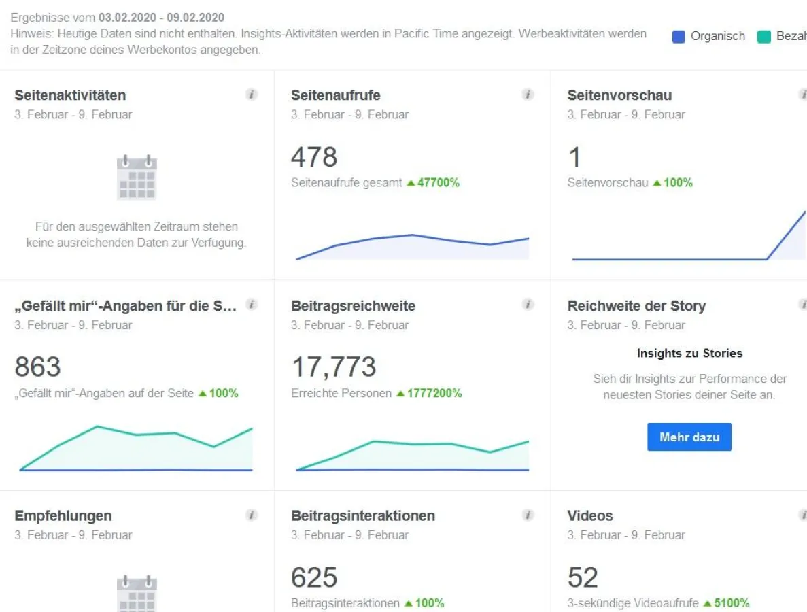Open the Videos section heading
807x612 pixels.
[589, 515]
